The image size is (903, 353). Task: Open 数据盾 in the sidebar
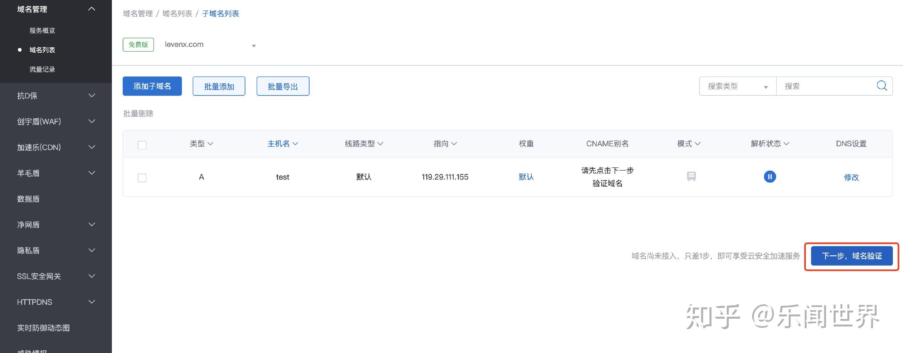[28, 199]
